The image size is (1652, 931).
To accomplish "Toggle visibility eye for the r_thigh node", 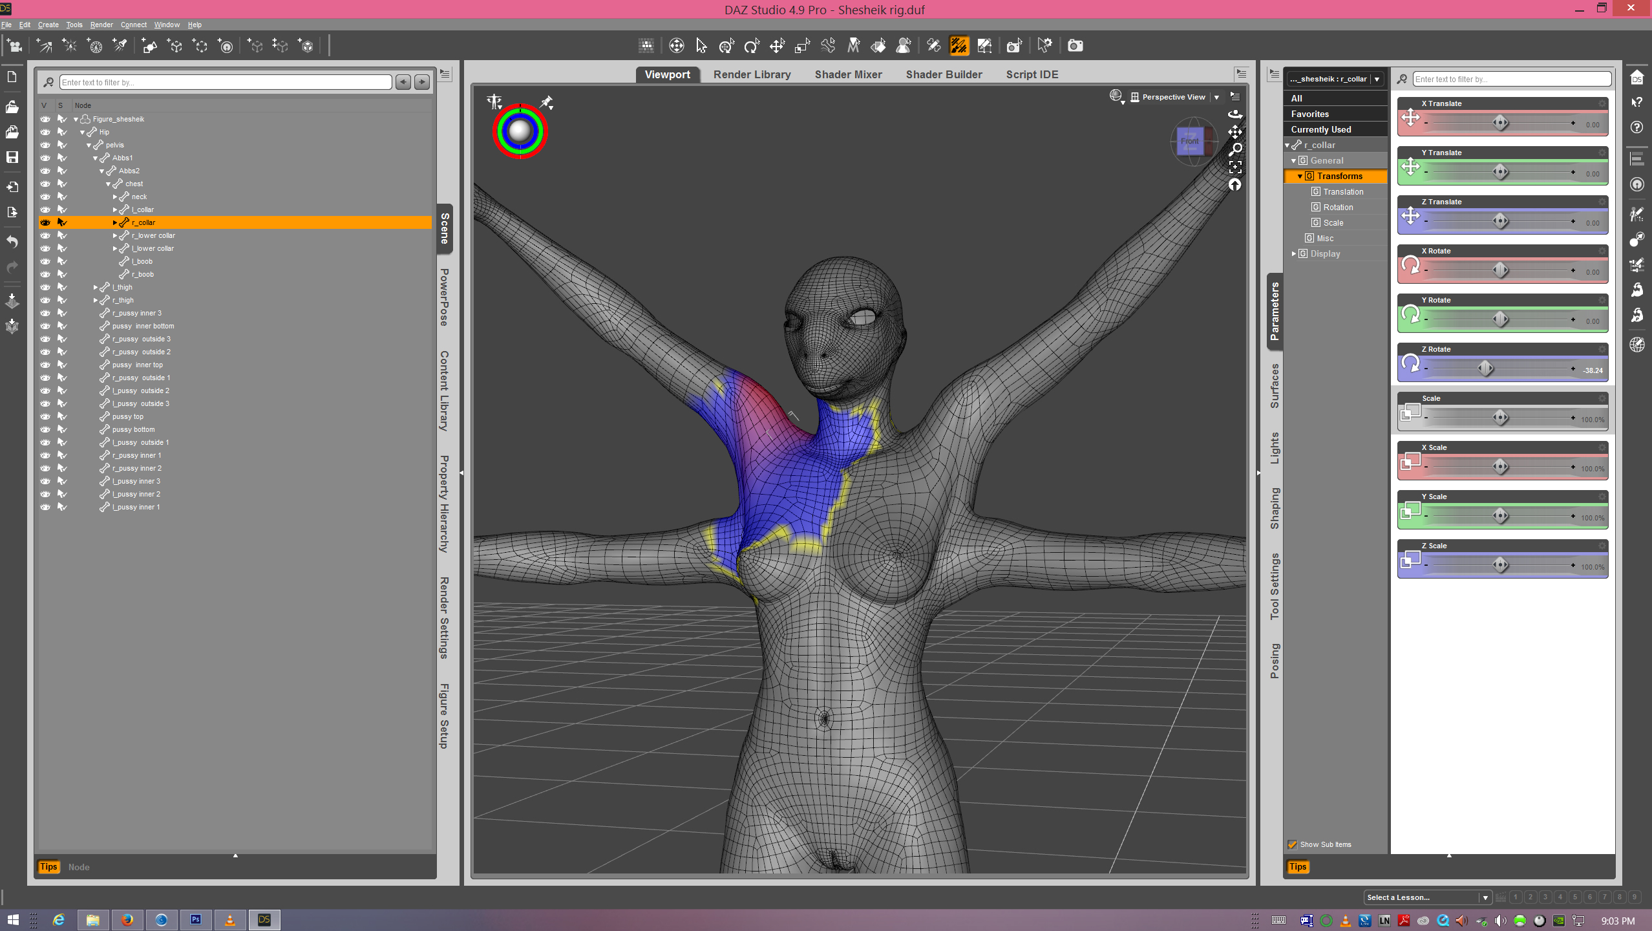I will coord(45,300).
